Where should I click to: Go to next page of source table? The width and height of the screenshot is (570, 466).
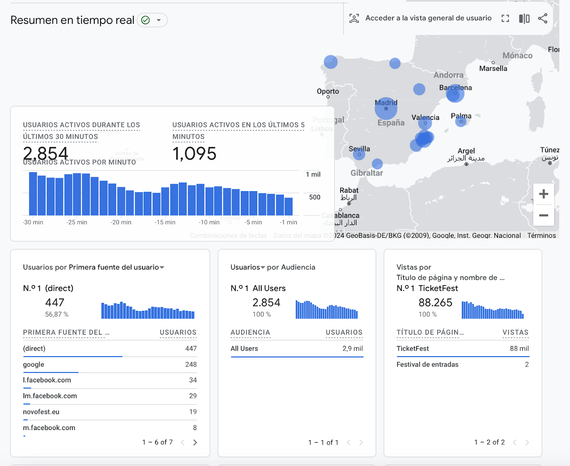point(195,443)
